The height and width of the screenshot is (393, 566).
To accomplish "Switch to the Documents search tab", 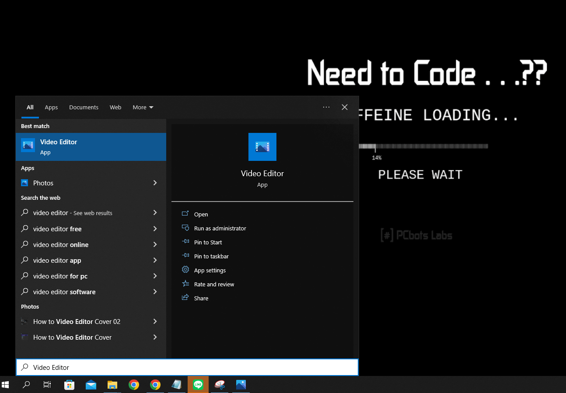I will coord(84,108).
